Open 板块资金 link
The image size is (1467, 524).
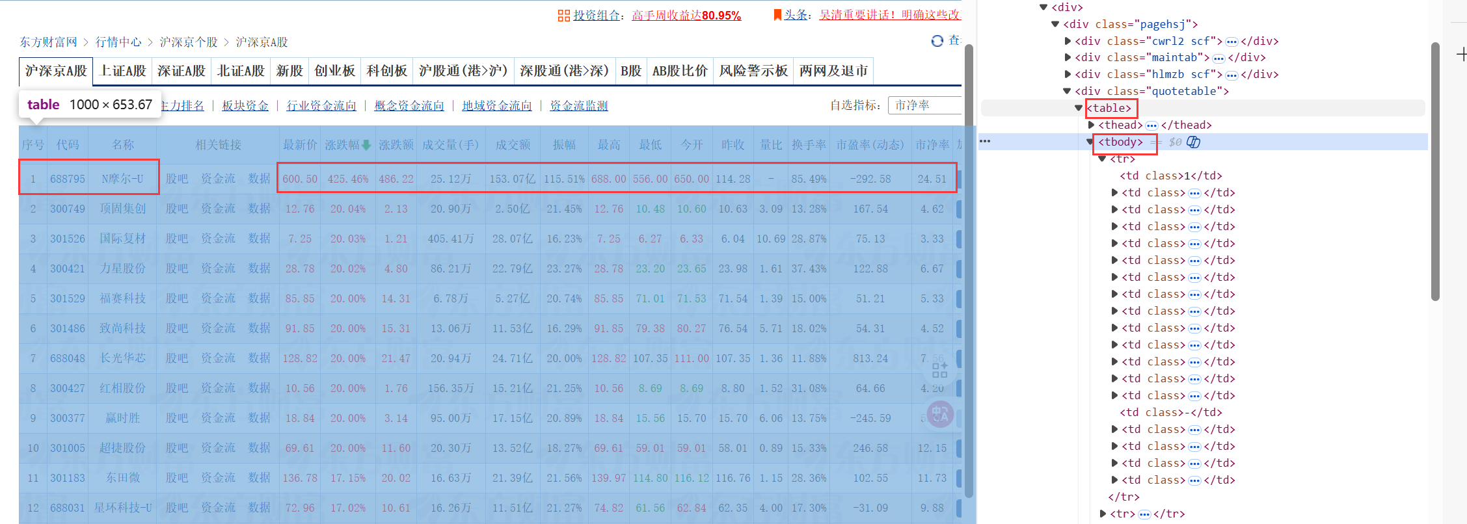click(245, 105)
